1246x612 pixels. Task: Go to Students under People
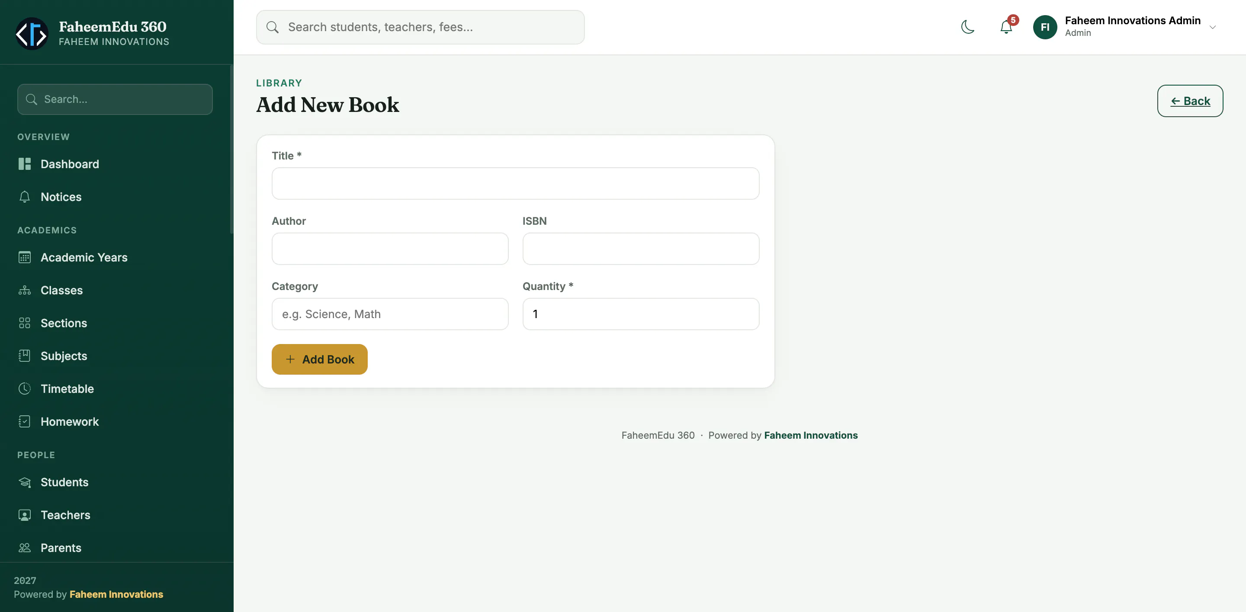[x=115, y=482]
